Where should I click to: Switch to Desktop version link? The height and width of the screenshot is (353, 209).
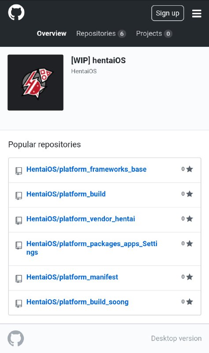176,338
